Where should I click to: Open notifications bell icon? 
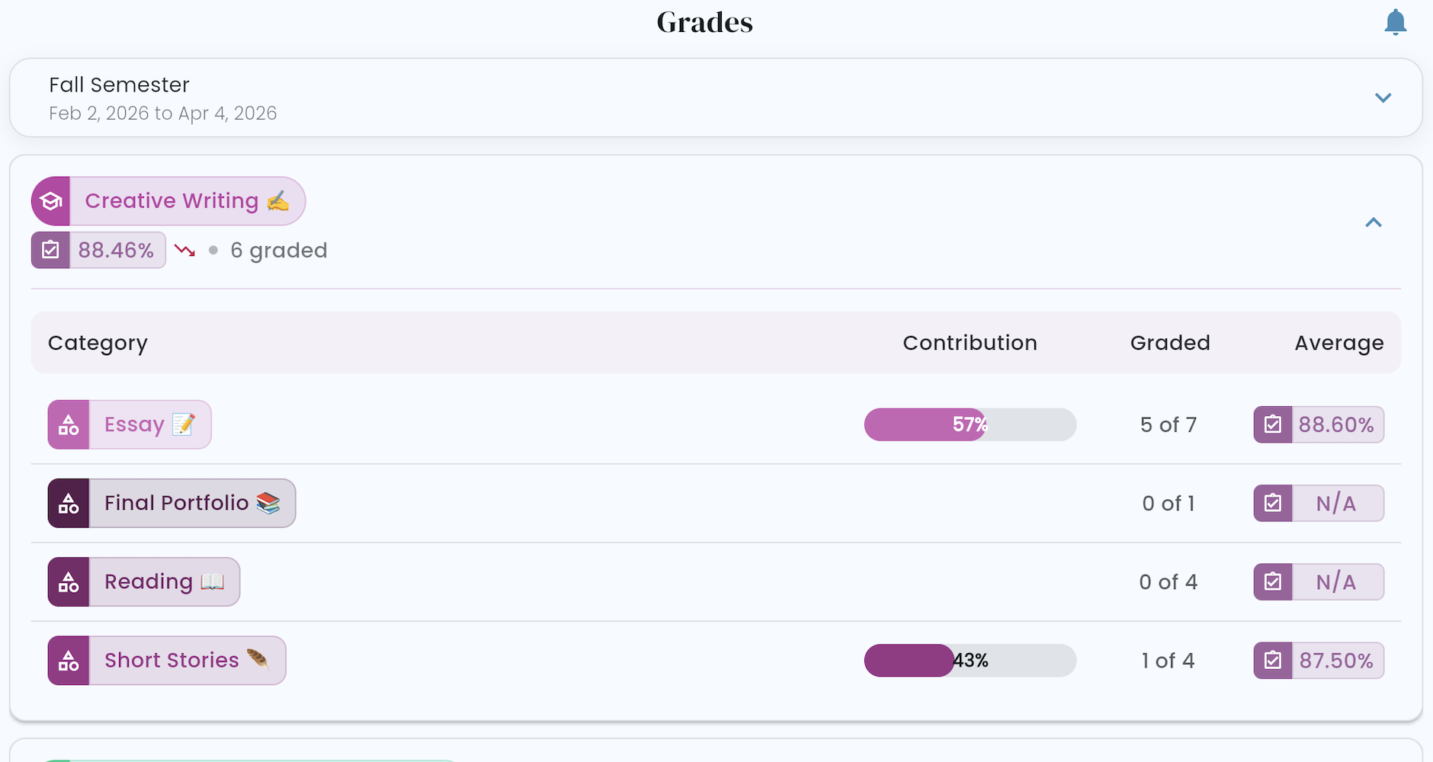[x=1395, y=22]
